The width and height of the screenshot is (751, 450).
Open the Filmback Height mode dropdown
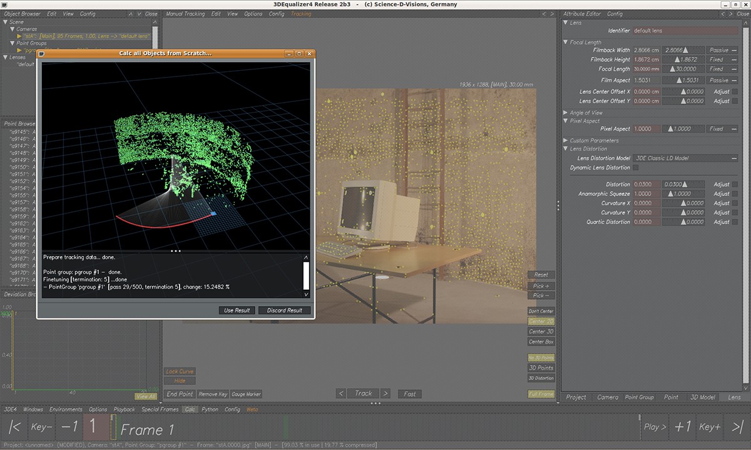(723, 59)
